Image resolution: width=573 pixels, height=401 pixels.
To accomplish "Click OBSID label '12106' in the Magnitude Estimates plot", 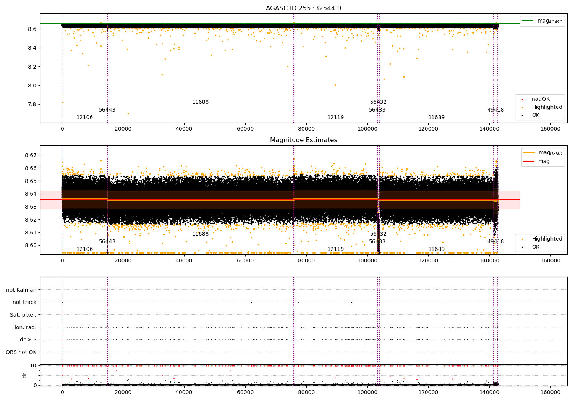I will [x=84, y=249].
